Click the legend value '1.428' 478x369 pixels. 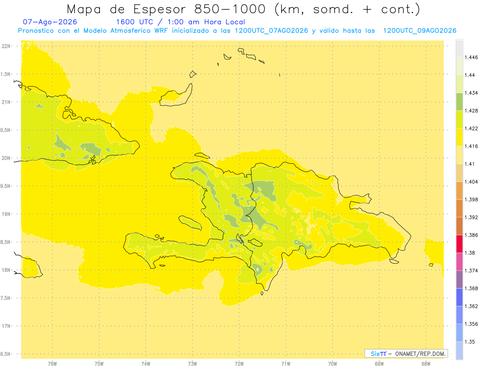coord(471,111)
